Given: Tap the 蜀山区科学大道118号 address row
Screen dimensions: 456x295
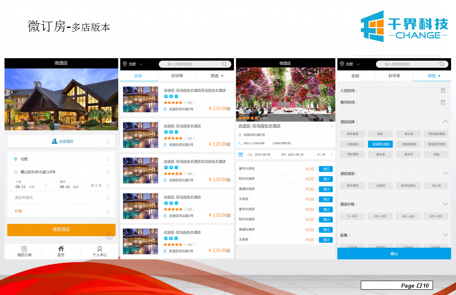Looking at the screenshot, I should [x=62, y=172].
